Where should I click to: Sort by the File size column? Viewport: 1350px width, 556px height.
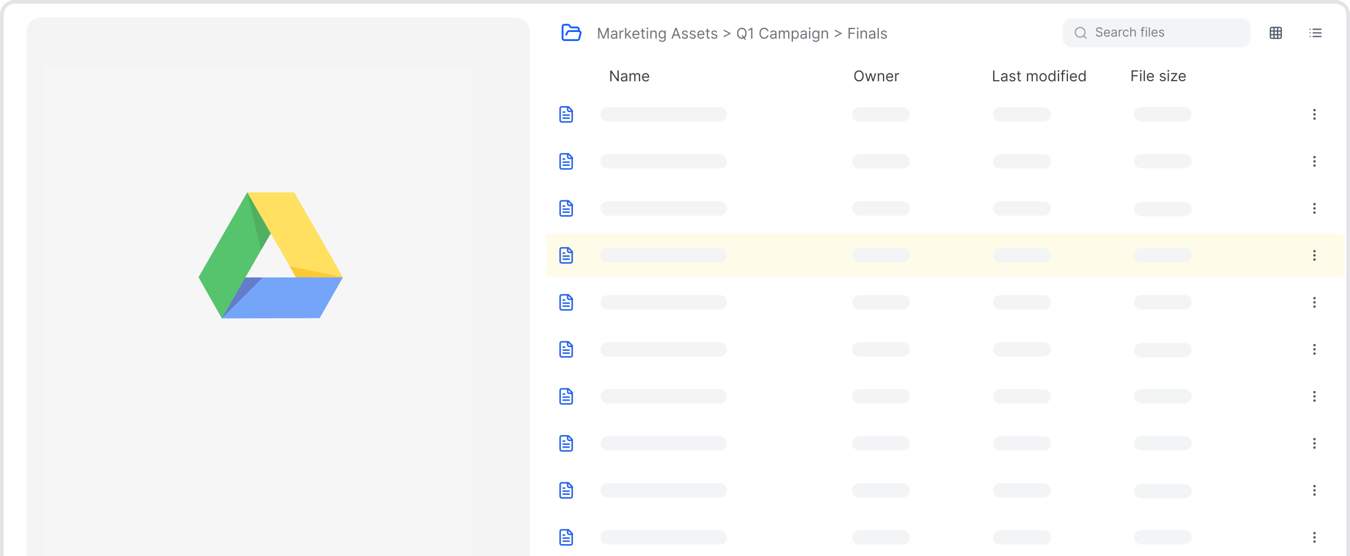[x=1158, y=76]
